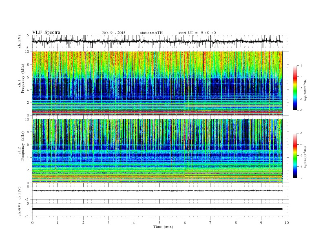Click the x-axis tick label "0"

pos(32,223)
